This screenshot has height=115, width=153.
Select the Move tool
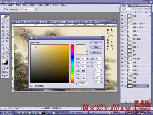tap(7, 20)
